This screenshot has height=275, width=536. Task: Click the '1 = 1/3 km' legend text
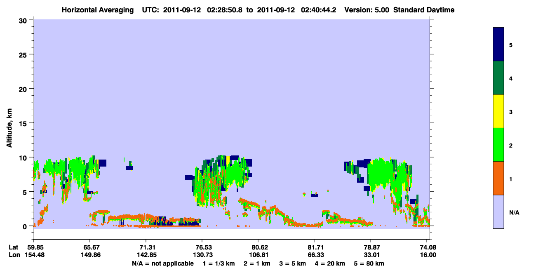(x=218, y=263)
